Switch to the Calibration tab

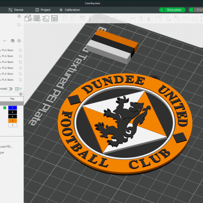coord(70,10)
